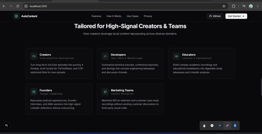This screenshot has width=262, height=134.
Task: Click the Founders card heading
Action: pos(46,90)
